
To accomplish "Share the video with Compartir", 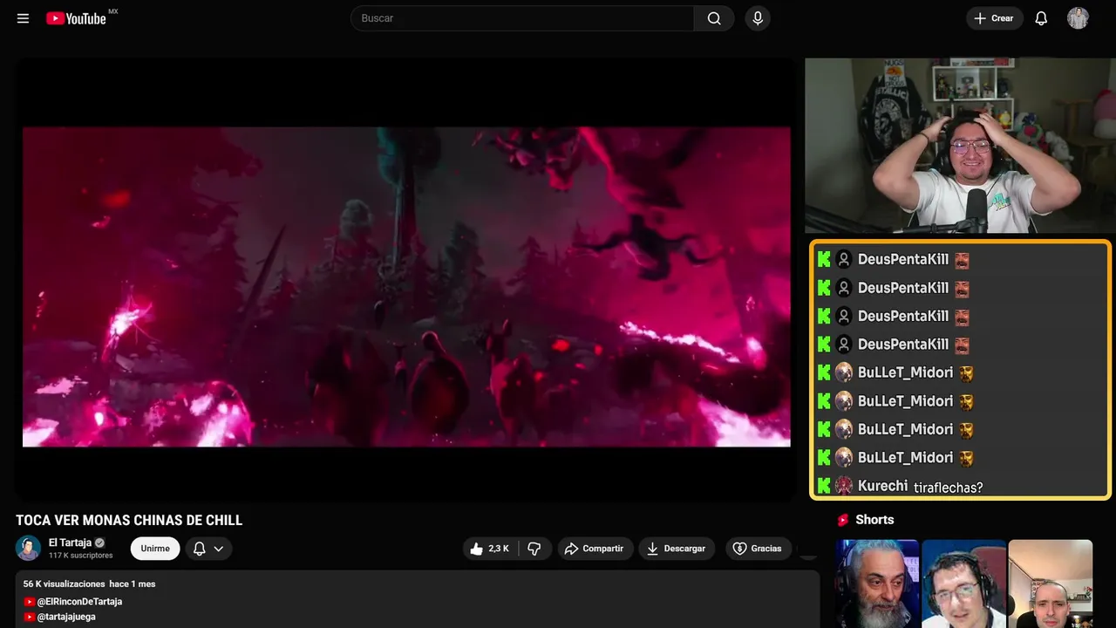I will (595, 549).
